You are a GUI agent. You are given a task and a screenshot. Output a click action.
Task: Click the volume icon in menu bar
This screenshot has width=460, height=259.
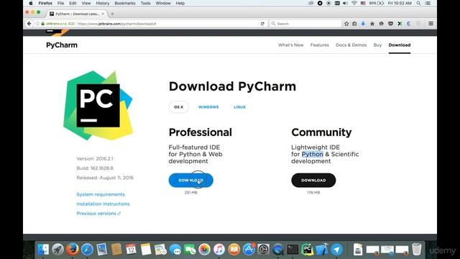[x=346, y=3]
